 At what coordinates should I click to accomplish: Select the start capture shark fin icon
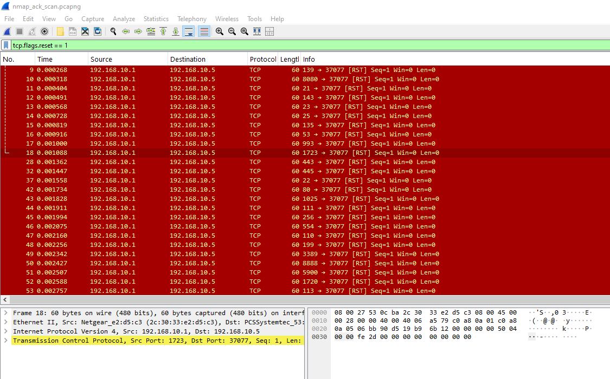click(x=7, y=31)
